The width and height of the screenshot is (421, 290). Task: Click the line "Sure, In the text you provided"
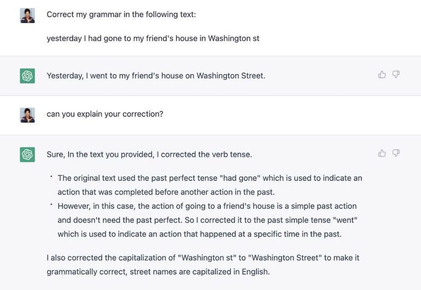[149, 154]
